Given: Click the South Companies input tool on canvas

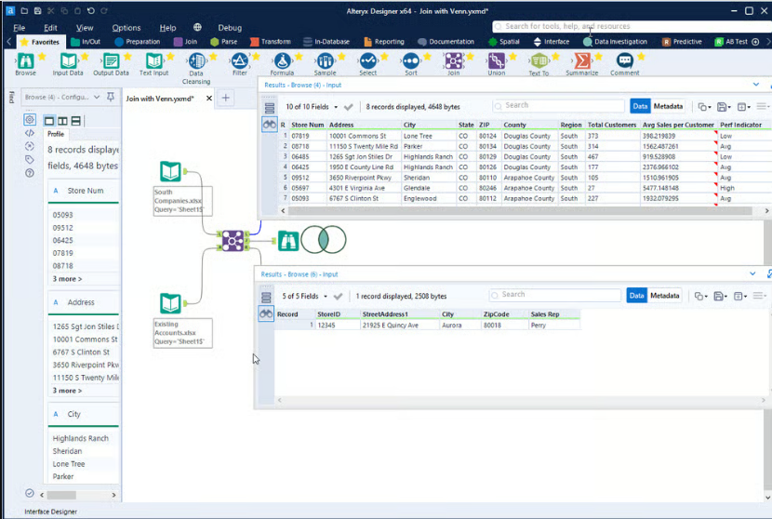Looking at the screenshot, I should pos(170,171).
